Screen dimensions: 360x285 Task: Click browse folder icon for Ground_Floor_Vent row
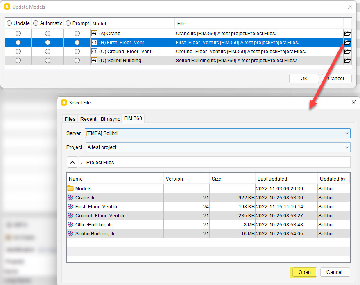[347, 52]
